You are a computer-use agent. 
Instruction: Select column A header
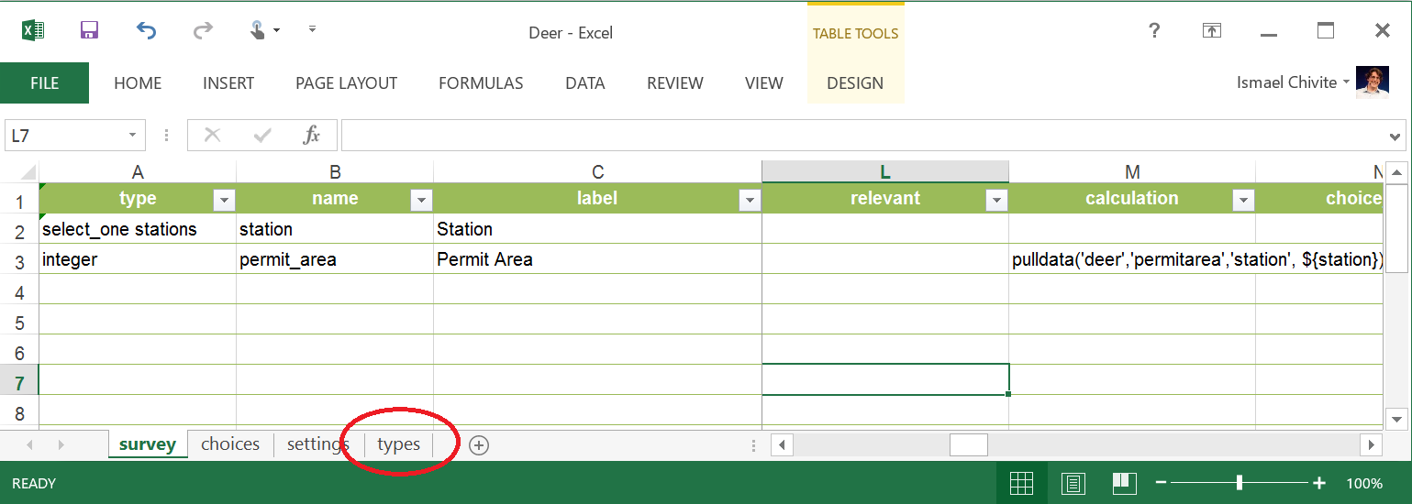click(x=138, y=172)
